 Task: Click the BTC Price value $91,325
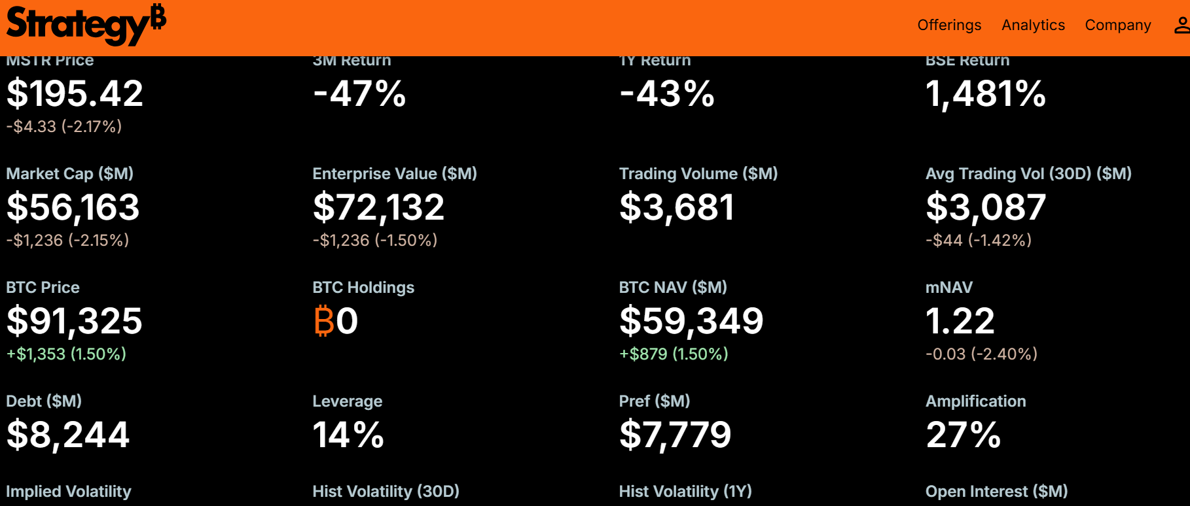coord(74,321)
